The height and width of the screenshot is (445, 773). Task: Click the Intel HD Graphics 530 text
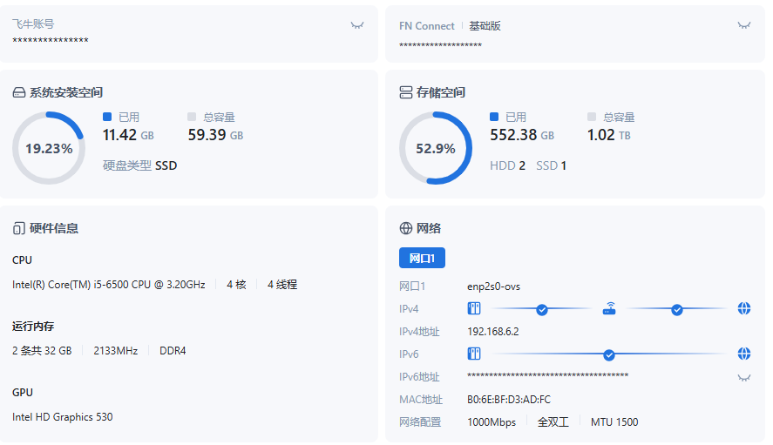(63, 417)
